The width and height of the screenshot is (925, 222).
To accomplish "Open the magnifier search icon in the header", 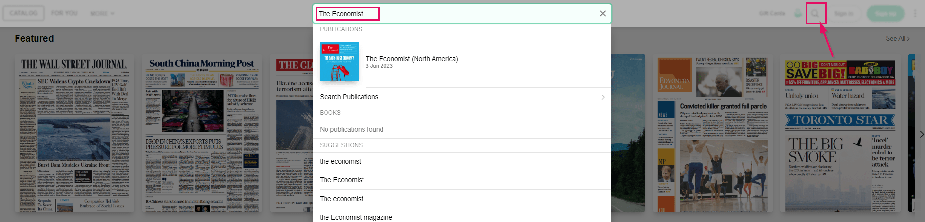I will [815, 14].
